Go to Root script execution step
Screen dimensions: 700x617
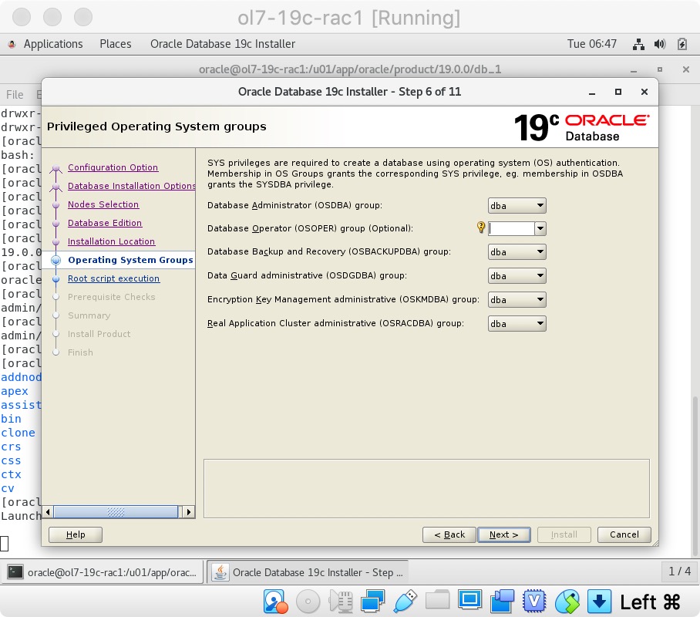coord(113,278)
